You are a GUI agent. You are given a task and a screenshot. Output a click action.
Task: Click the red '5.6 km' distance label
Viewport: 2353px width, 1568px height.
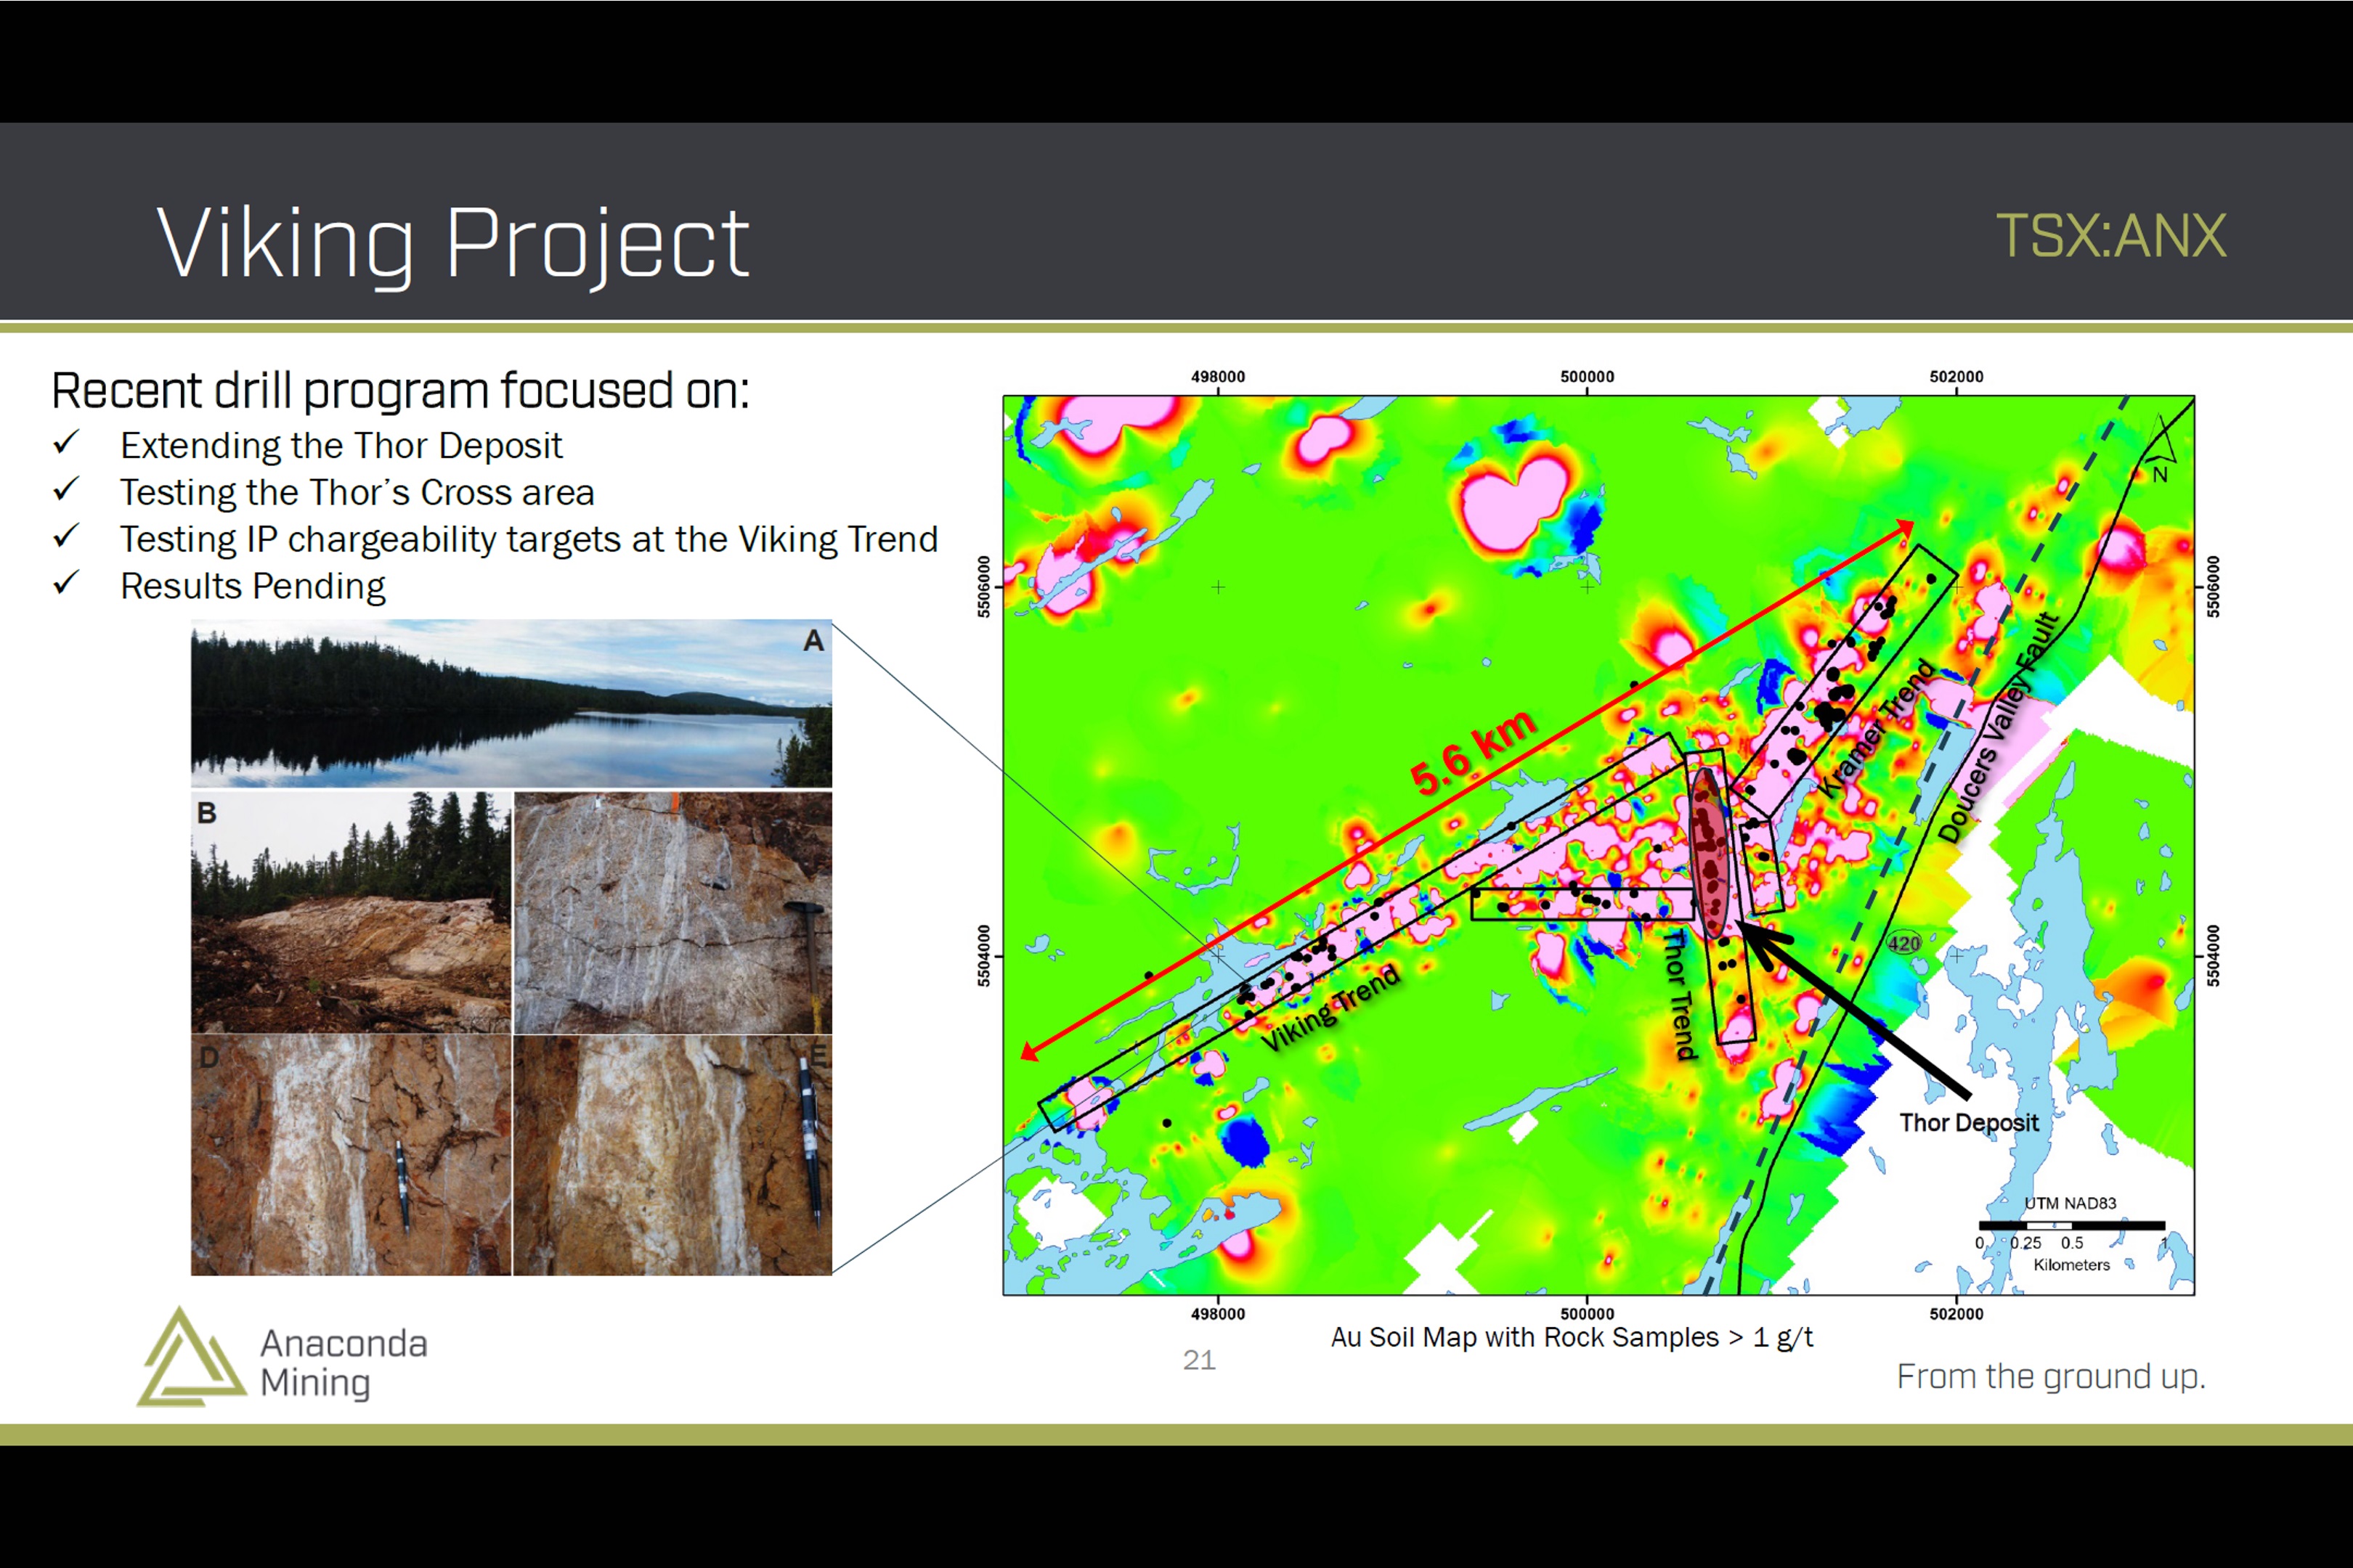tap(1473, 751)
